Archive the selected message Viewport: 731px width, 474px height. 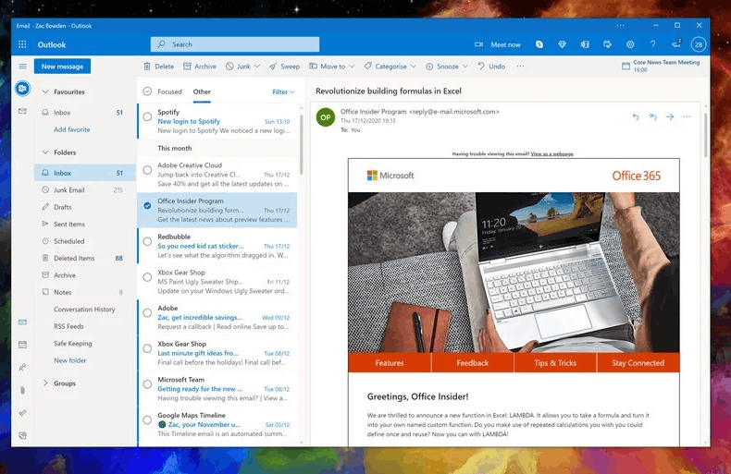[200, 67]
